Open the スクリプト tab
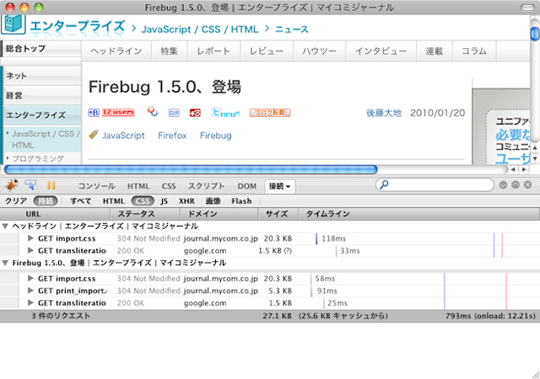Image resolution: width=540 pixels, height=379 pixels. coord(206,186)
